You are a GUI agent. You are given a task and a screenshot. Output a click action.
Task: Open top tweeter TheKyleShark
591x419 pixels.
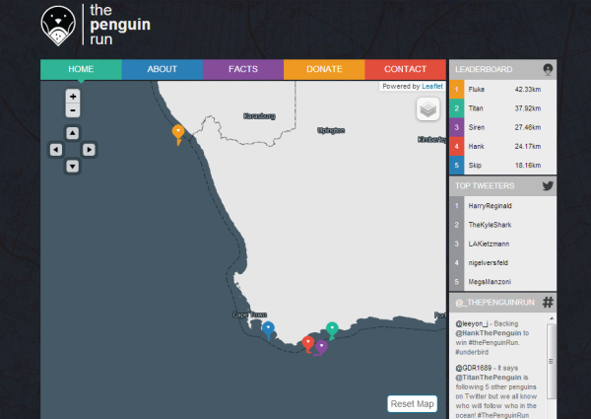[490, 225]
